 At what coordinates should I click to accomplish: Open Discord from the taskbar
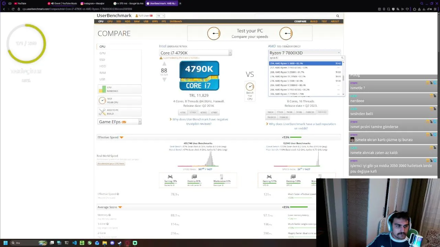point(112,243)
